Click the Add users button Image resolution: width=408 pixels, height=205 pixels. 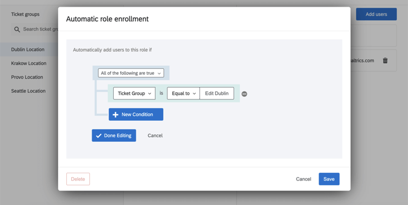click(x=376, y=14)
